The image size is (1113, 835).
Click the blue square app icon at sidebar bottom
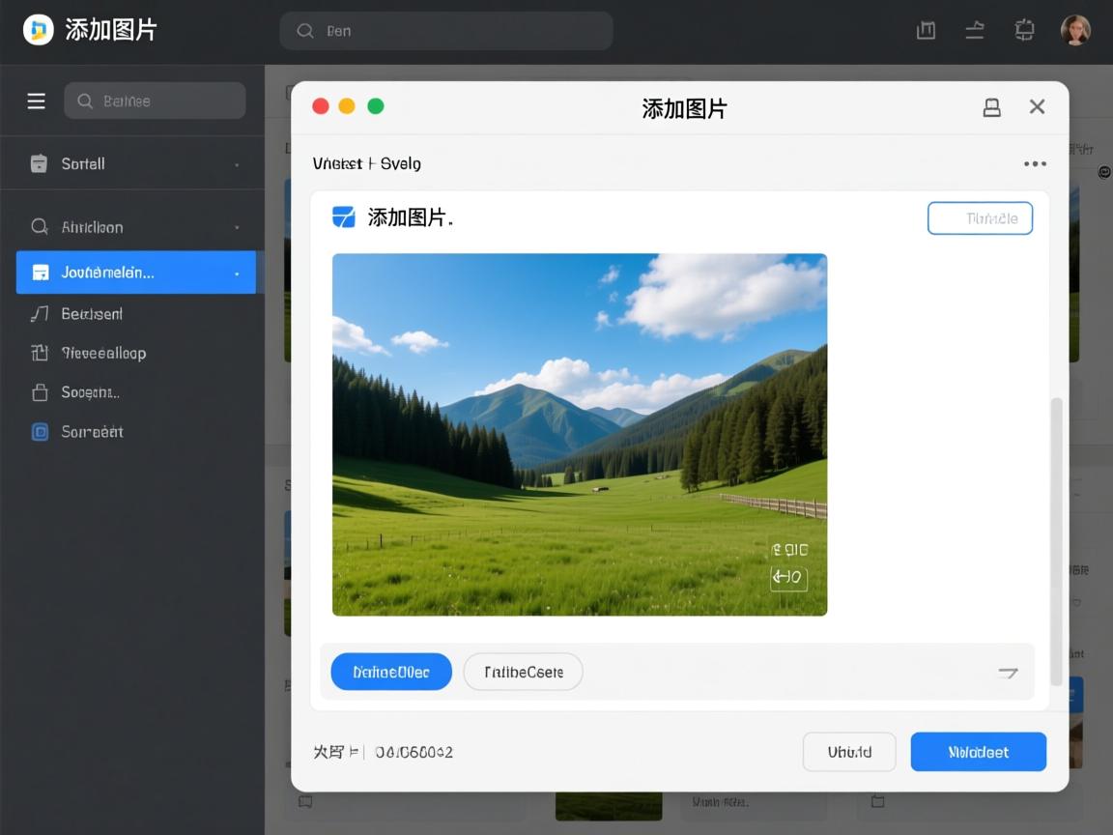(x=39, y=431)
